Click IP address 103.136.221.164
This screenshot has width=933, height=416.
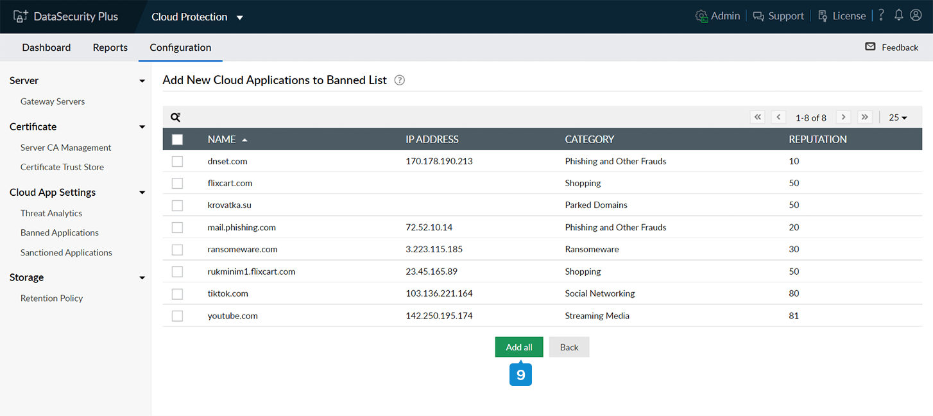(x=439, y=293)
